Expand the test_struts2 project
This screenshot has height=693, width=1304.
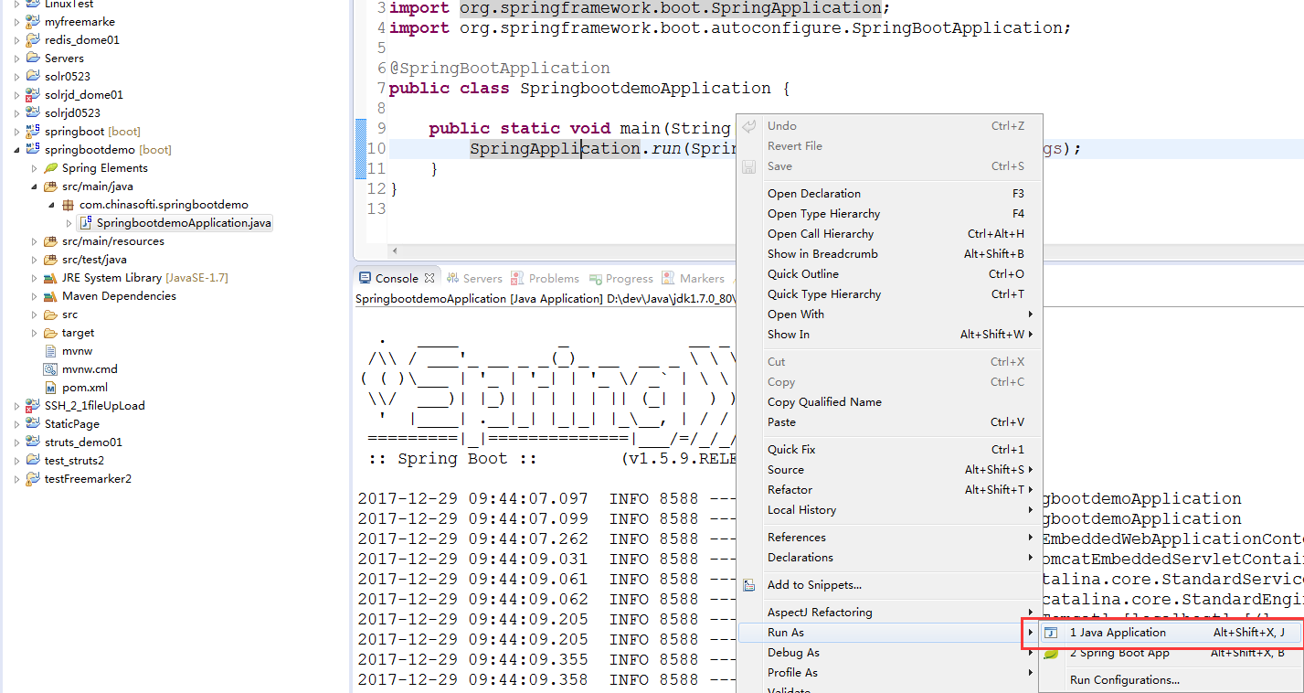(16, 461)
